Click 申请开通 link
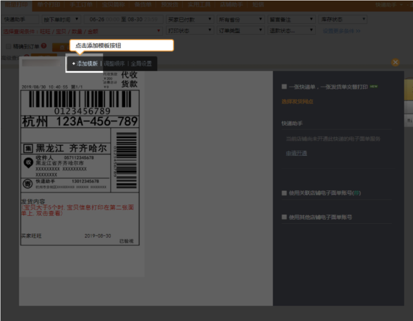413x321 pixels. coord(296,153)
